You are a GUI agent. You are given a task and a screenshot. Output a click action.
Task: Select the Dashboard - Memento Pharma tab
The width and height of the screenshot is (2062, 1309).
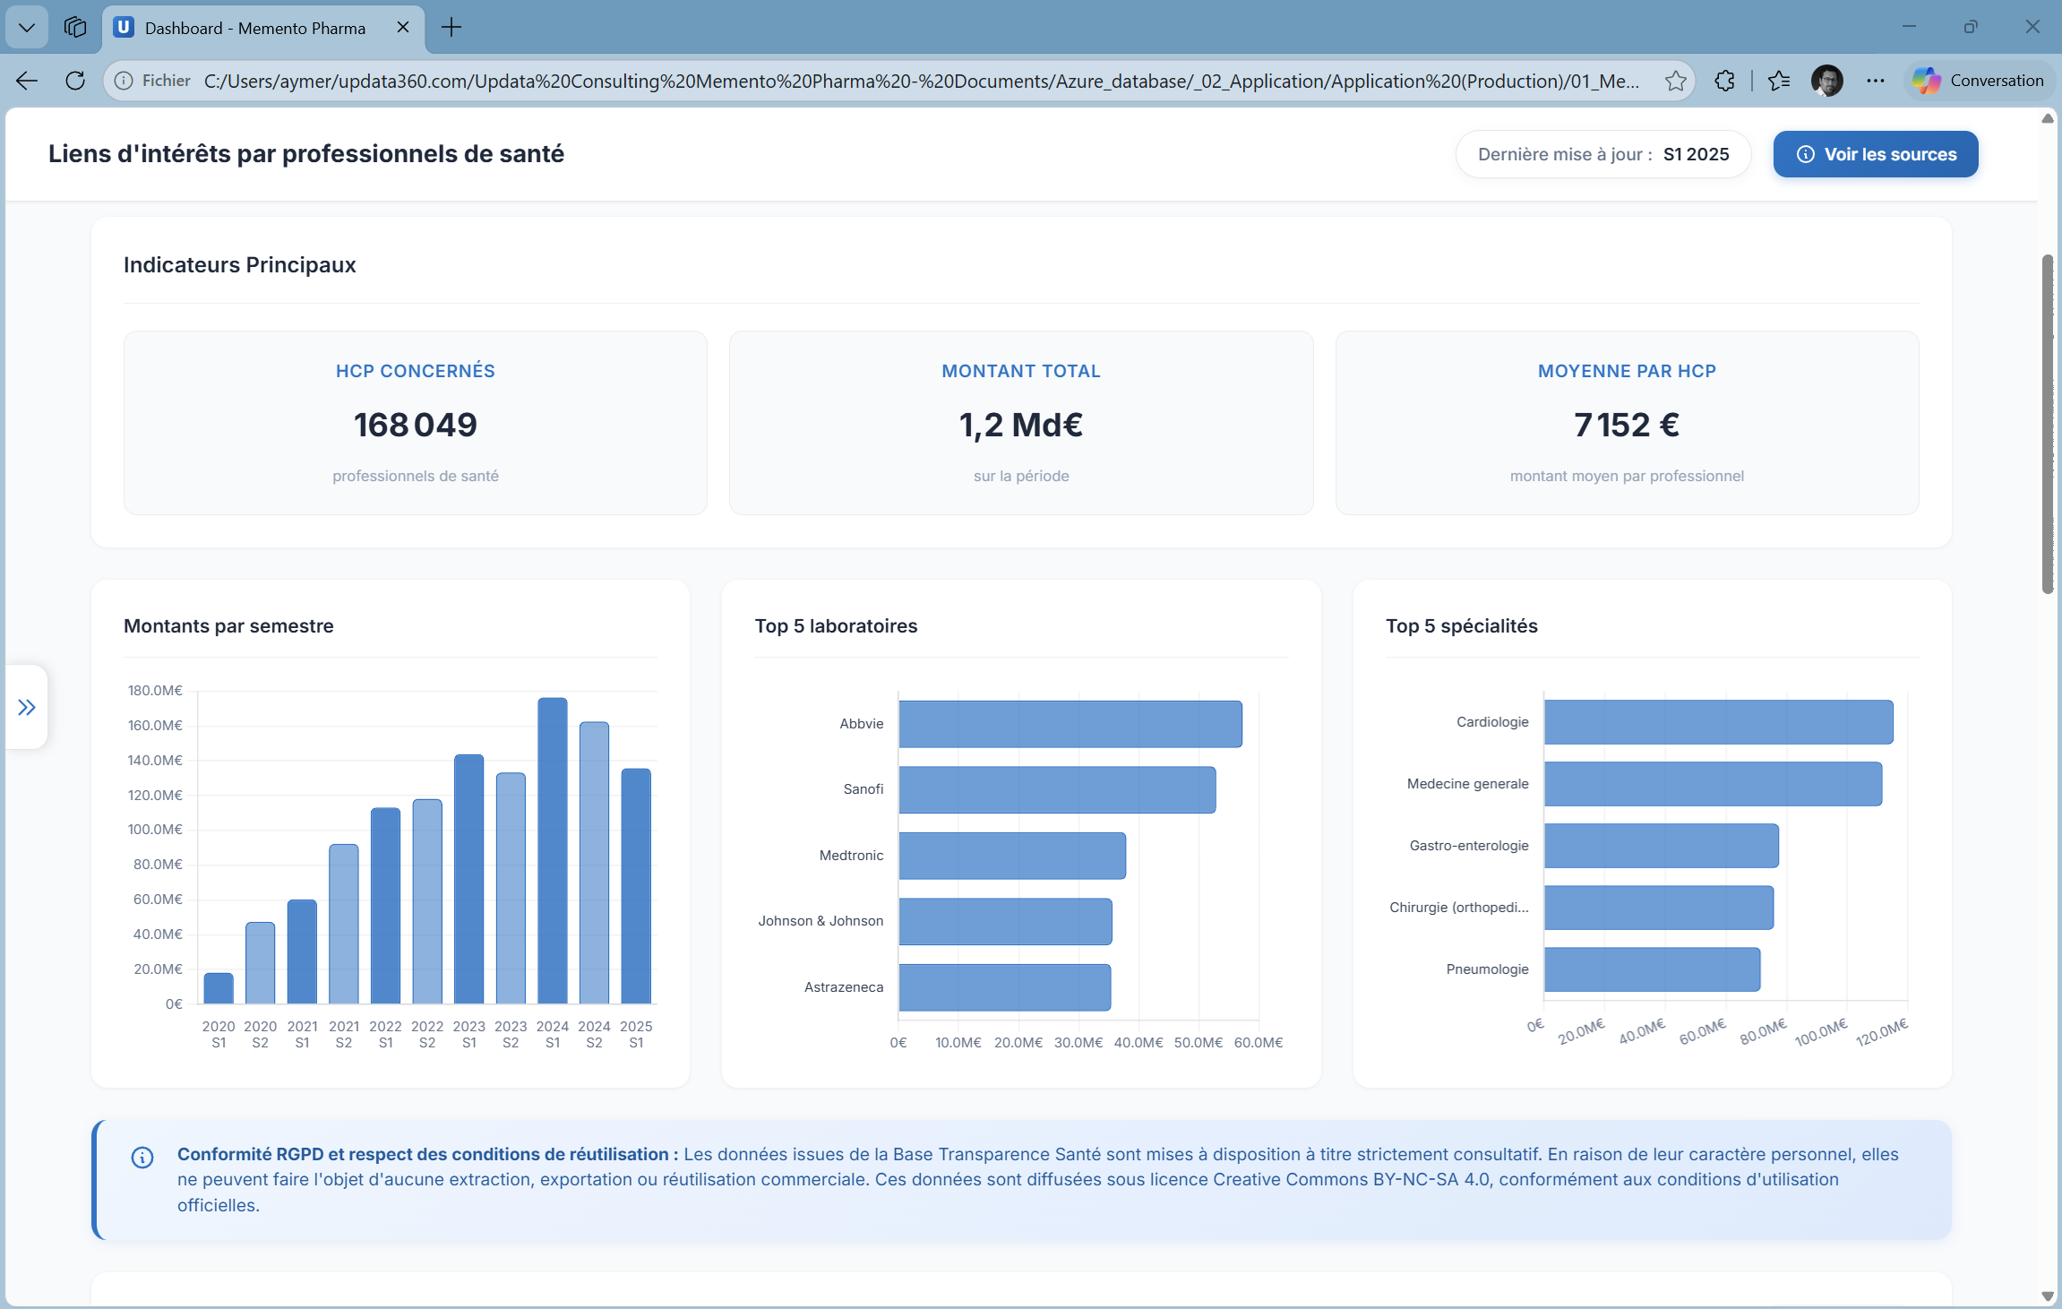255,28
